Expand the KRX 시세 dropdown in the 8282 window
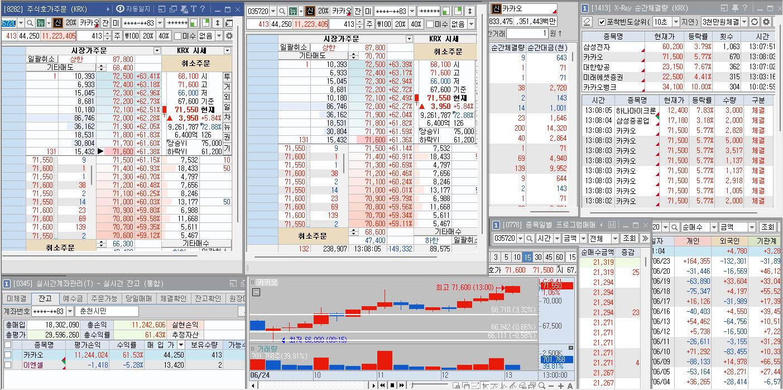Image resolution: width=783 pixels, height=390 pixels. point(227,50)
